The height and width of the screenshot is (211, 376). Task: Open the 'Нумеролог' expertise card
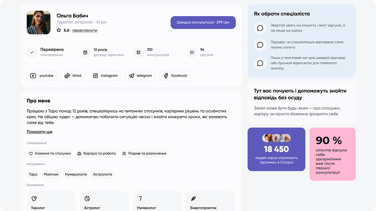click(x=157, y=201)
